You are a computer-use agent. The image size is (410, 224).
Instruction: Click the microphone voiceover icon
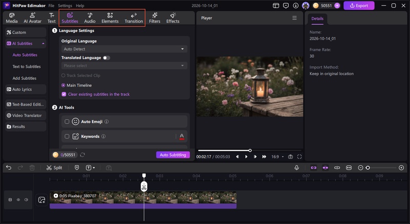[297, 168]
